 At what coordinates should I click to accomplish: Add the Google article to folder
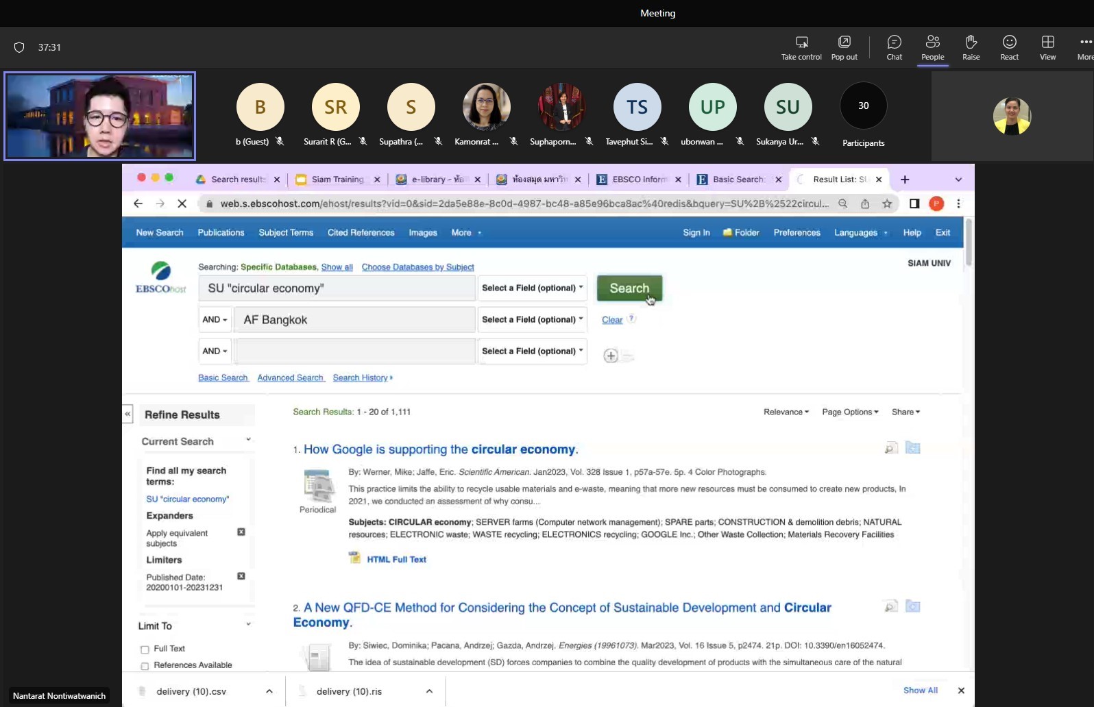(912, 448)
